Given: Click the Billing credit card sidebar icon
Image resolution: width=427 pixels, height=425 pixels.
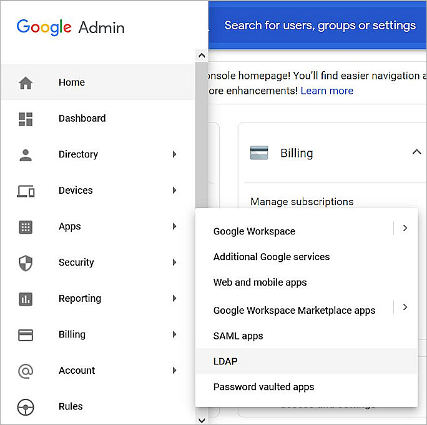Looking at the screenshot, I should 26,335.
